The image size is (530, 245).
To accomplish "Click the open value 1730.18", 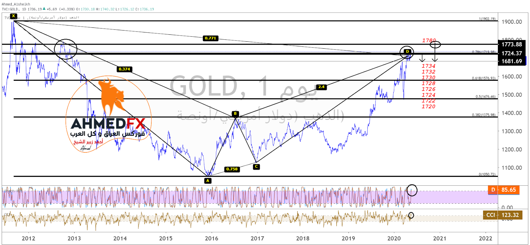I will [x=88, y=9].
